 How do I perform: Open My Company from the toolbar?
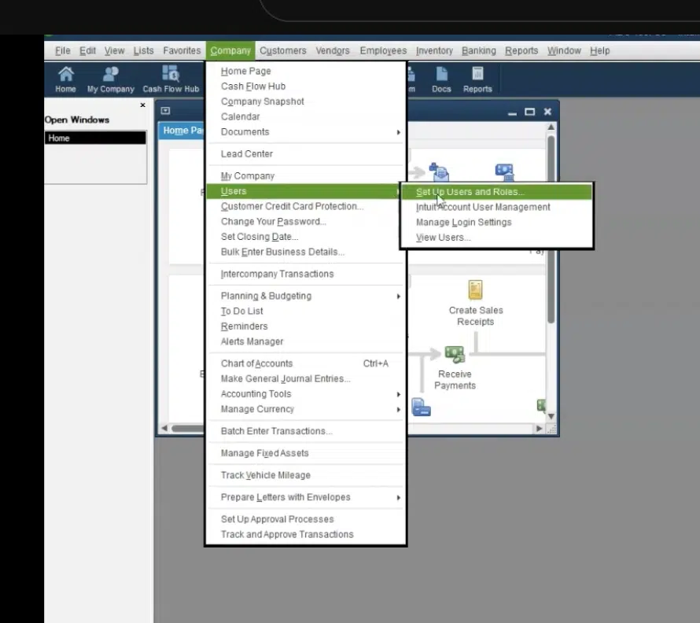point(109,79)
